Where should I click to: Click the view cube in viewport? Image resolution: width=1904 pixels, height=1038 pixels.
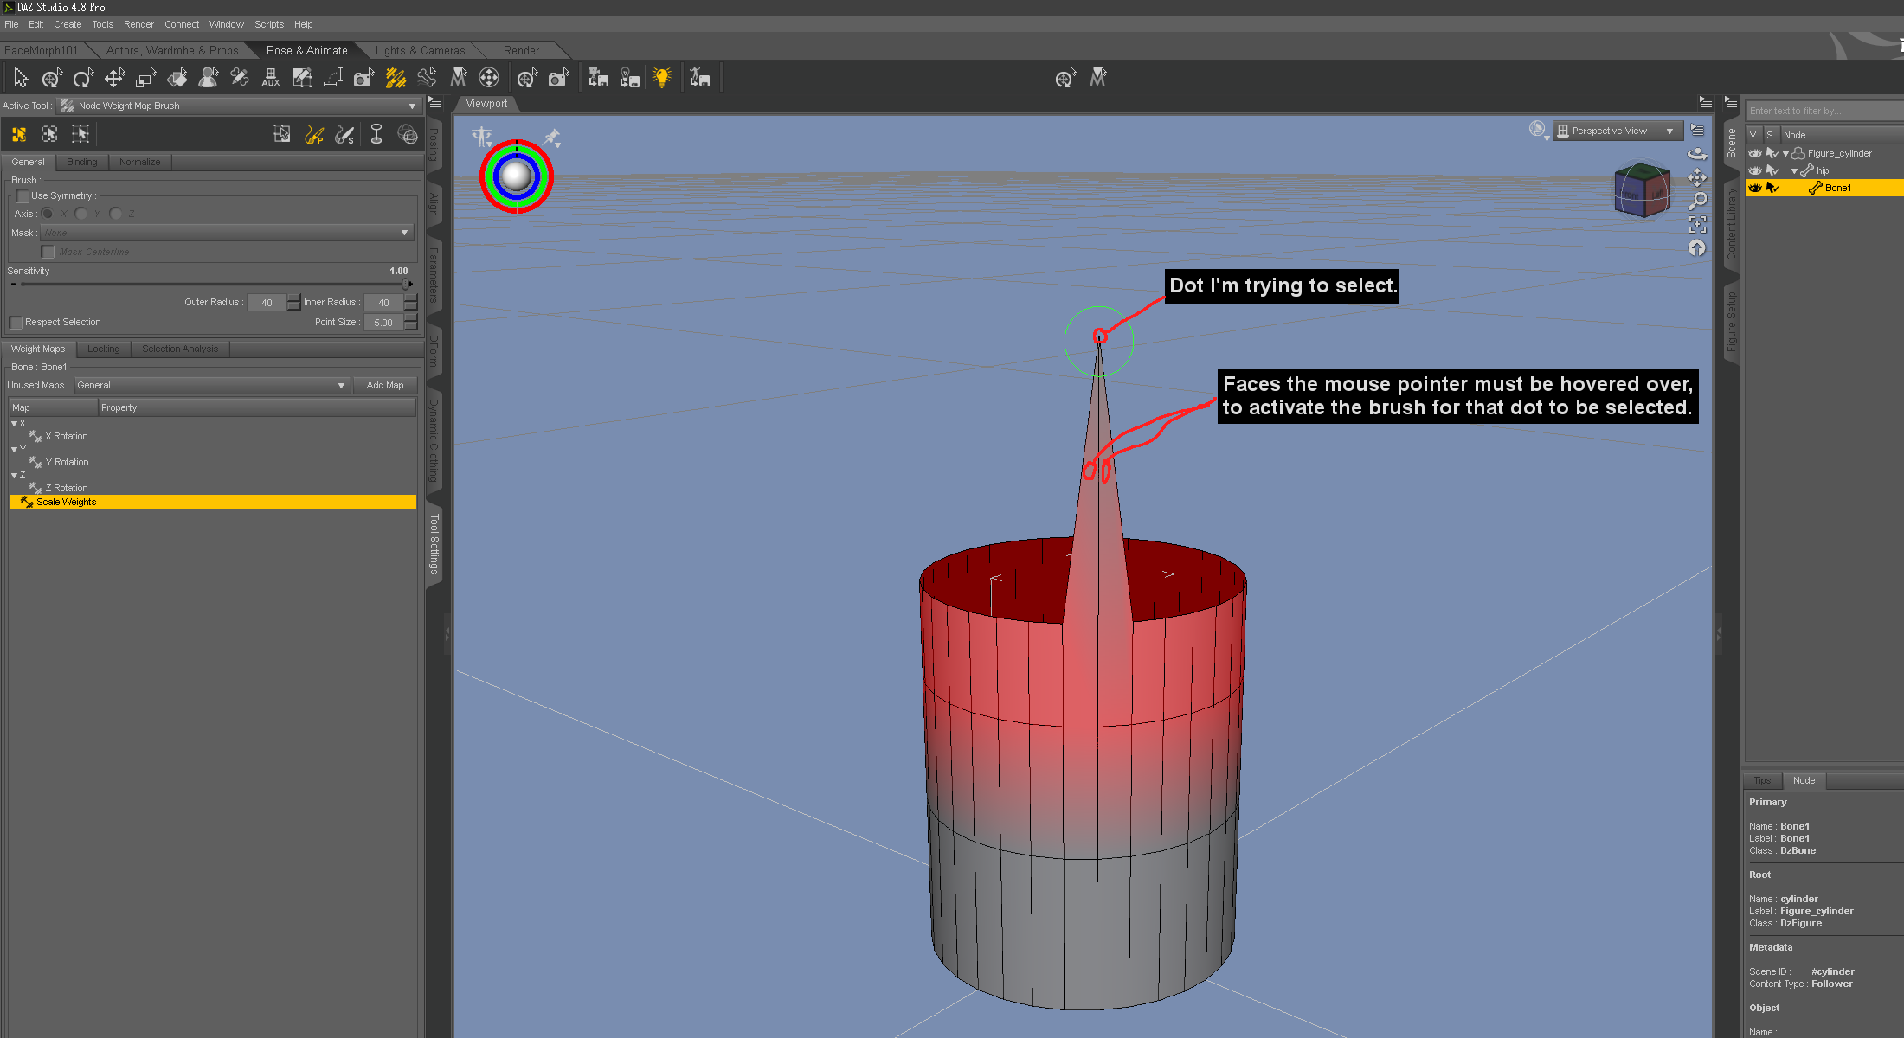click(x=1642, y=191)
